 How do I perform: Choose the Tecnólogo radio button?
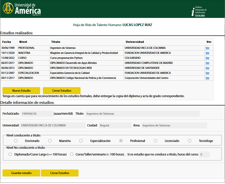pos(190,141)
